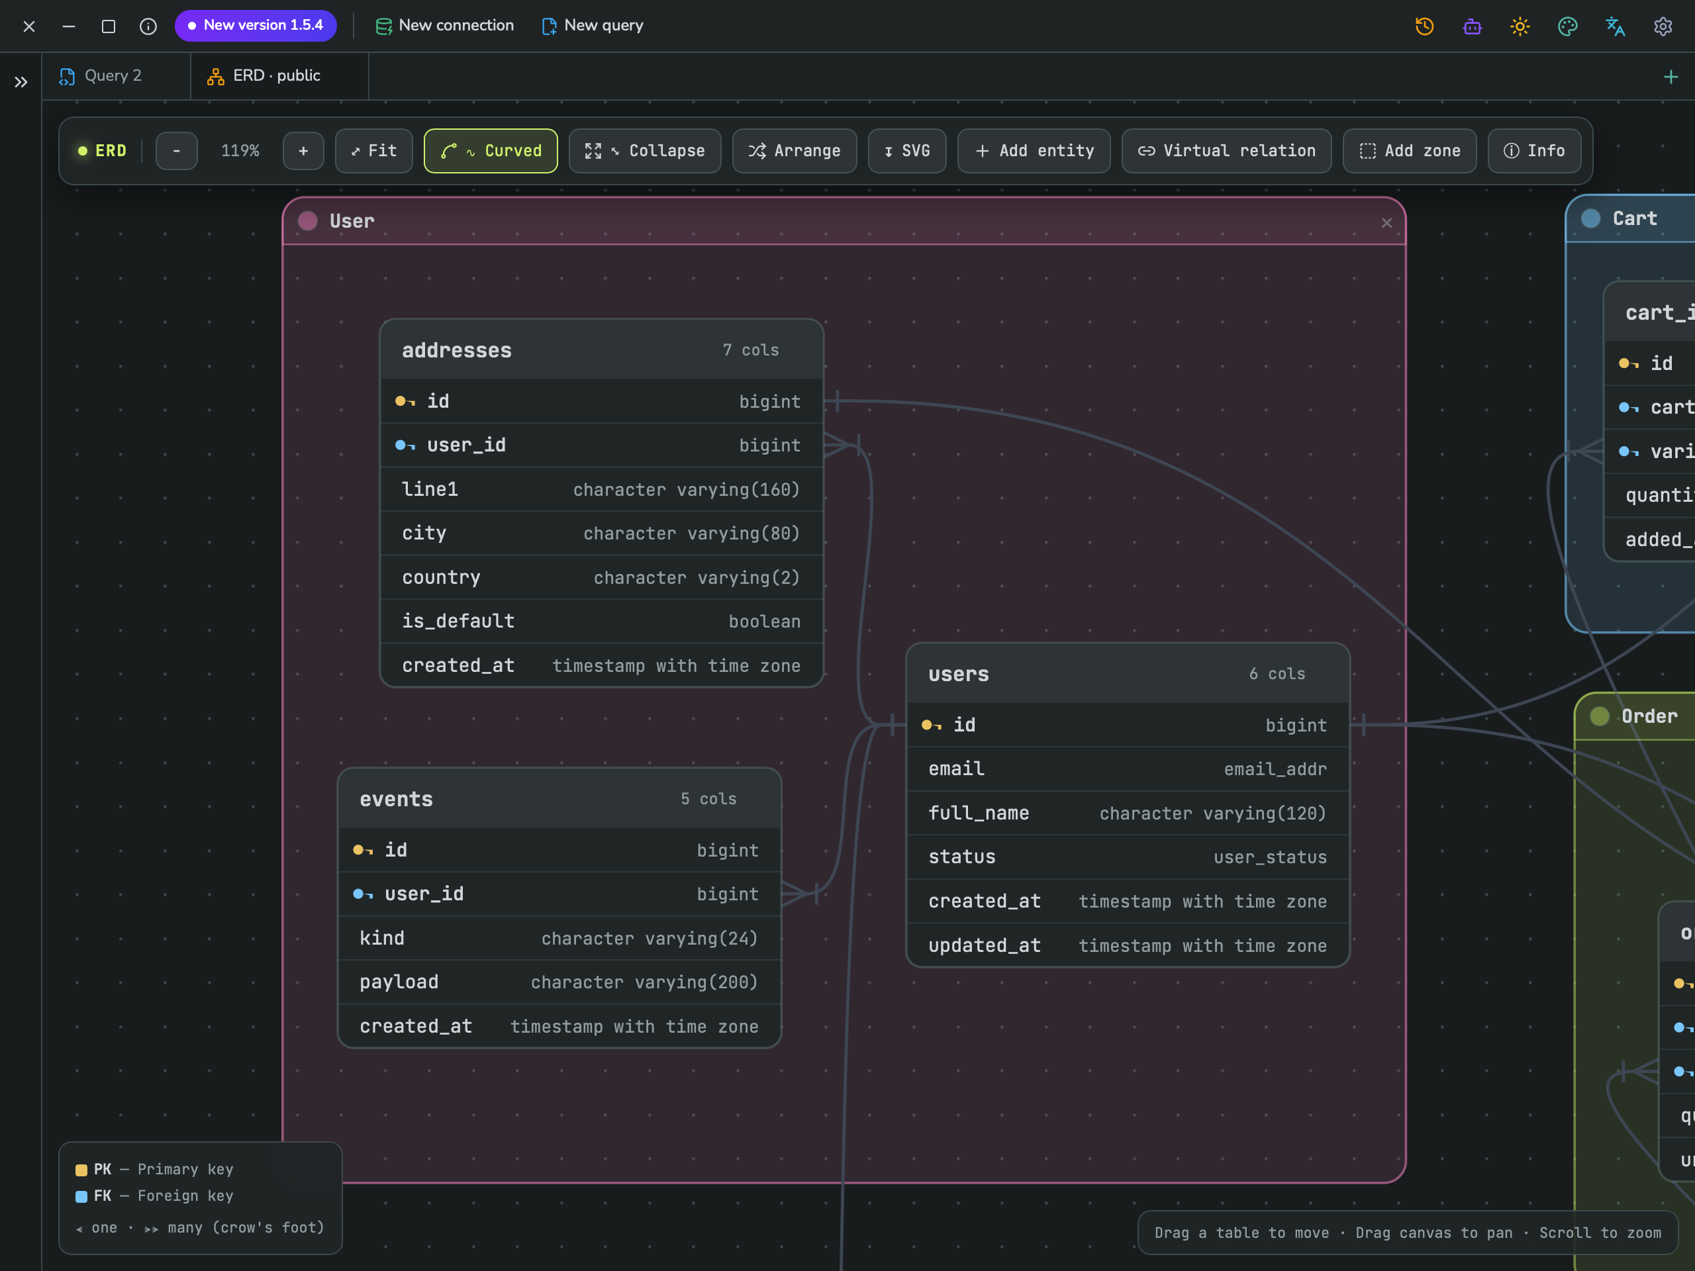Select full_name column in users
The height and width of the screenshot is (1271, 1695).
pos(1127,813)
